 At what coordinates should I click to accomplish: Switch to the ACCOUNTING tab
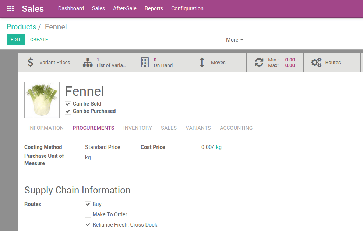point(236,128)
